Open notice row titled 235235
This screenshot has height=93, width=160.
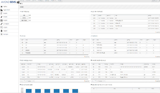pyautogui.click(x=55, y=50)
